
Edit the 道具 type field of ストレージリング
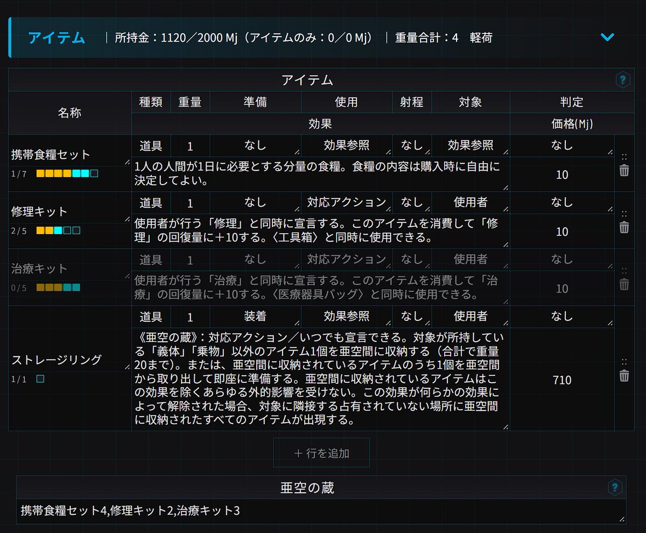pos(151,317)
